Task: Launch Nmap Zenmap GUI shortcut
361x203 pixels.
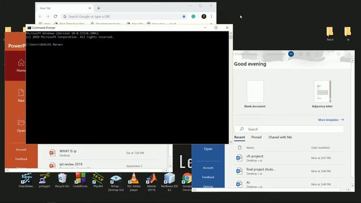Action: (116, 183)
